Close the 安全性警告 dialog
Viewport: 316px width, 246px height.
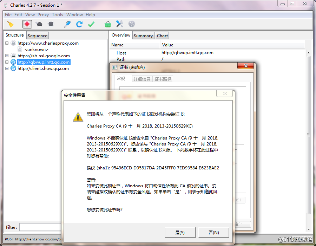pyautogui.click(x=224, y=93)
